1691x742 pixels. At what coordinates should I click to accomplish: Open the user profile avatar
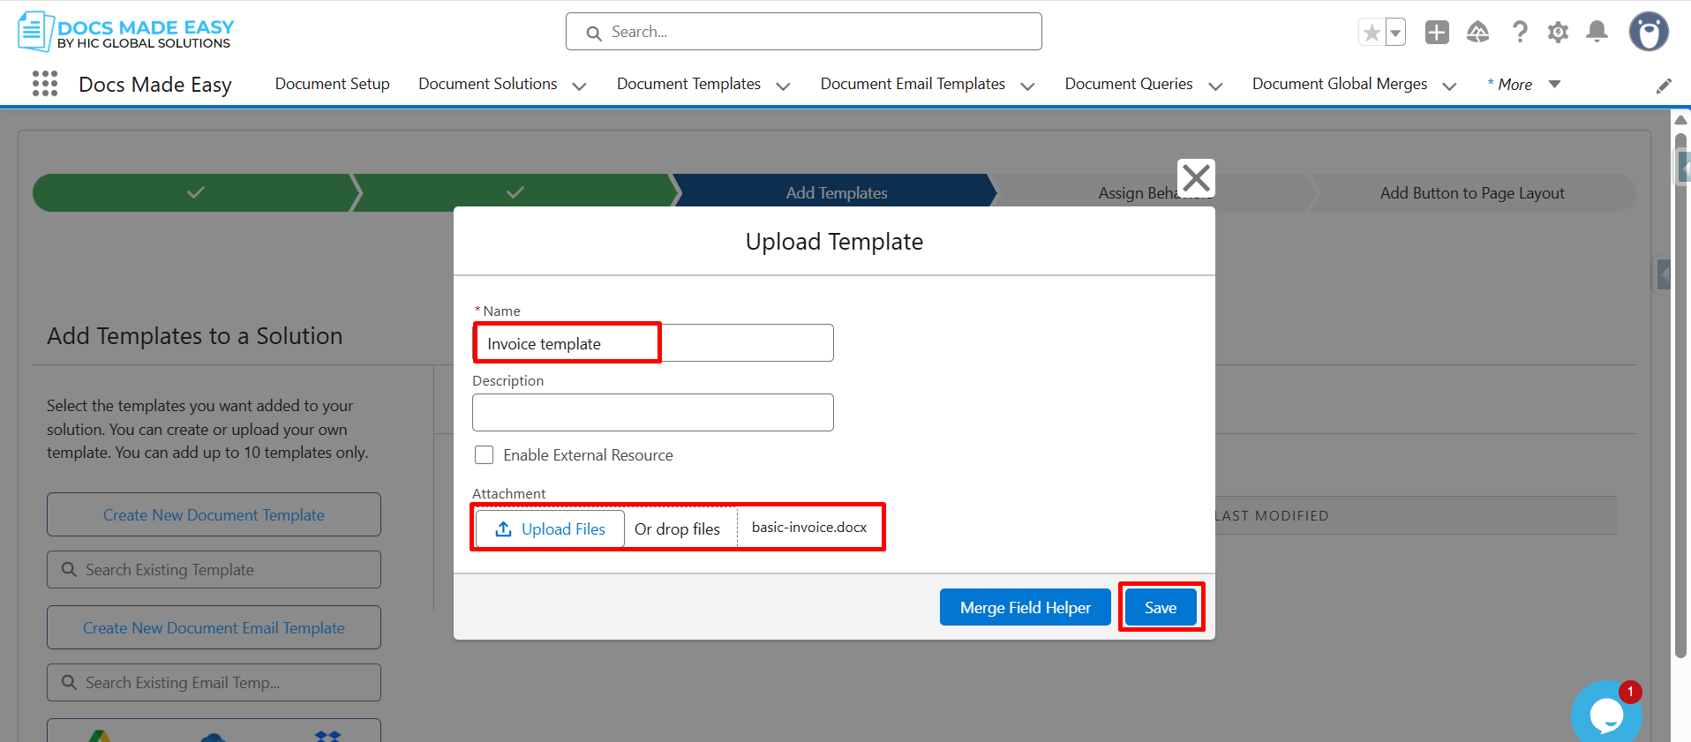tap(1649, 32)
